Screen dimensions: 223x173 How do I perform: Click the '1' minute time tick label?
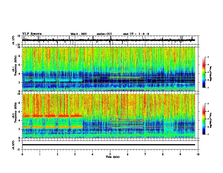pos(40,154)
